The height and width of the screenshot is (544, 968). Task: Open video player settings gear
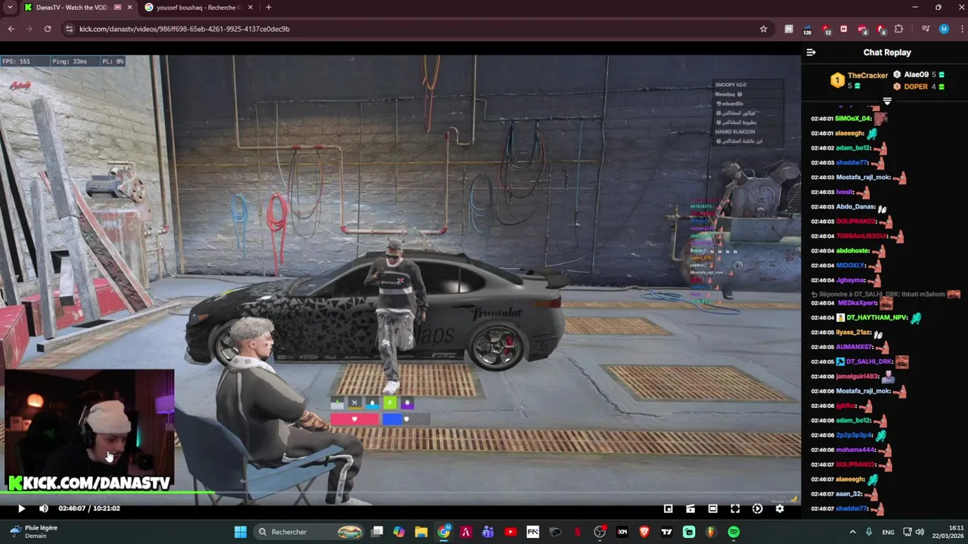tap(780, 508)
